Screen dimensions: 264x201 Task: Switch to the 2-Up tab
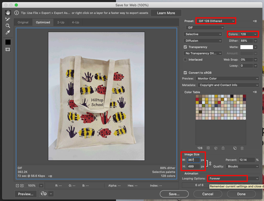click(x=61, y=22)
